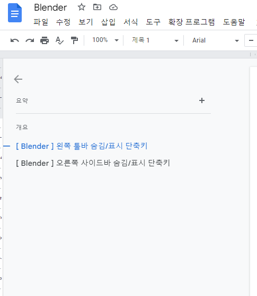The width and height of the screenshot is (257, 296).
Task: Click the 요약 section label
Action: click(22, 100)
